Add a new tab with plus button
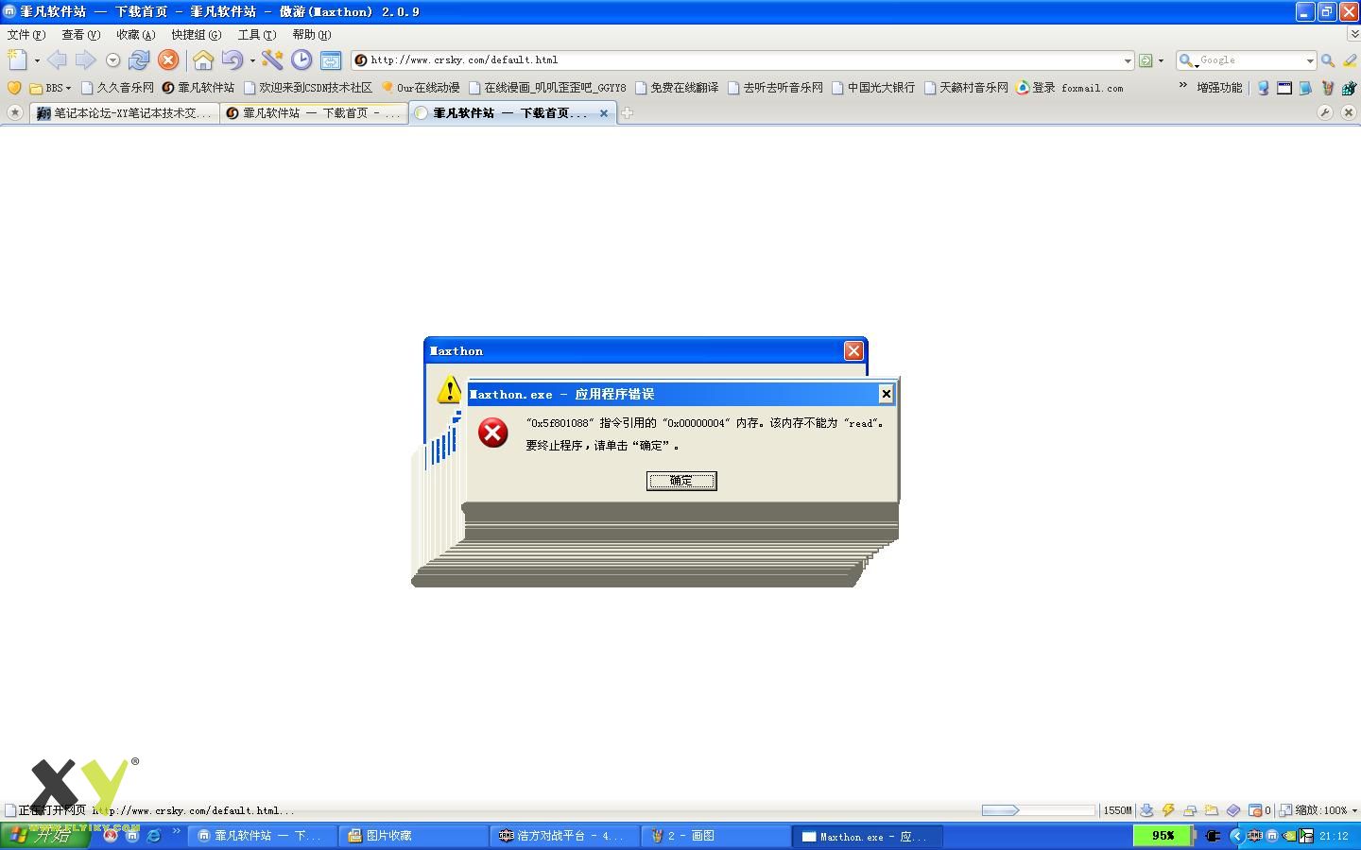 coord(627,113)
